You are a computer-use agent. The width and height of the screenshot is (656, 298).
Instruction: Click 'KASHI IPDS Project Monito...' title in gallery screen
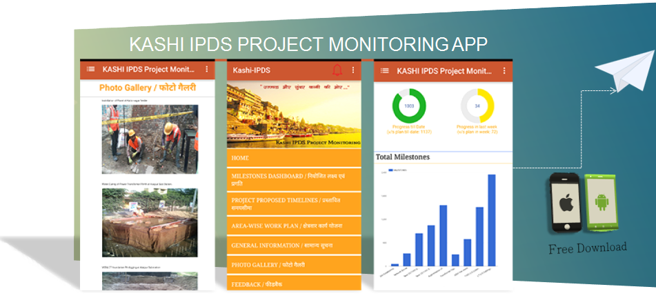pos(149,70)
